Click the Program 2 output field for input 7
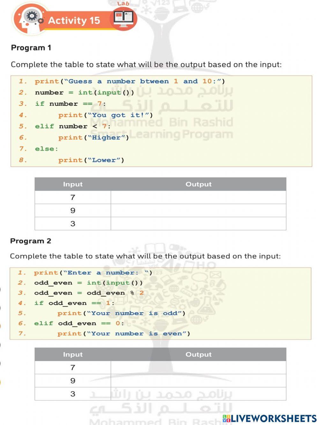This screenshot has height=425, width=319. click(198, 368)
